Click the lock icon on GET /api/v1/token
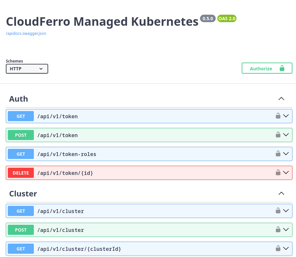 (x=278, y=116)
